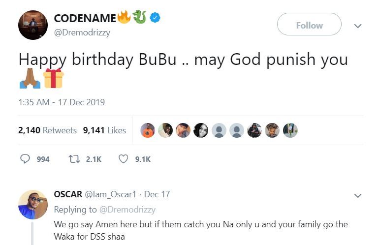
Task: Open OSCAR's profile avatar
Action: [33, 204]
